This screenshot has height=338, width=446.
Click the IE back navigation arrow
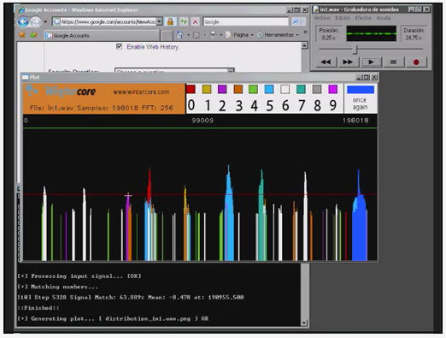[23, 21]
